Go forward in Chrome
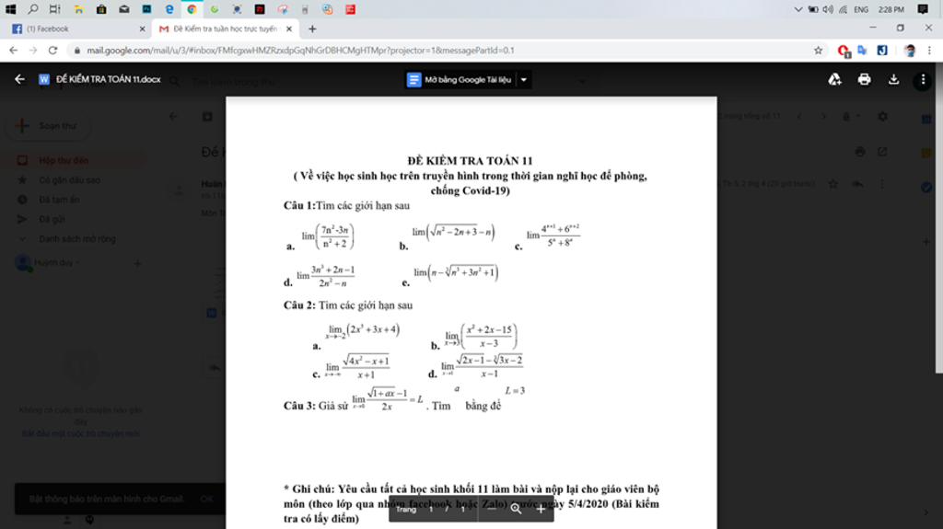The height and width of the screenshot is (529, 943). pyautogui.click(x=33, y=51)
